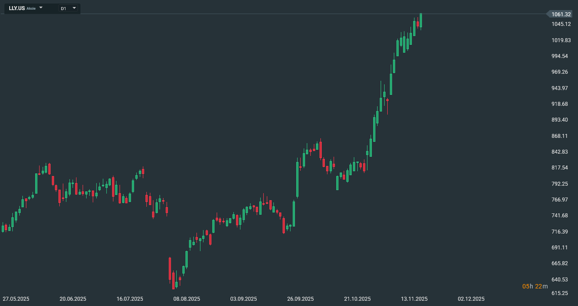This screenshot has width=578, height=306.
Task: Select the 16.07.2025 date on time axis
Action: (130, 299)
